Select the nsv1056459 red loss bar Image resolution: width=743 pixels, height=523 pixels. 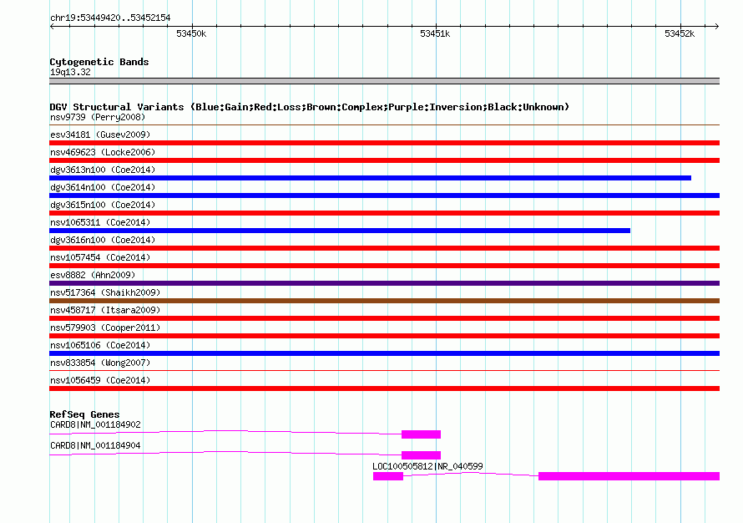[x=384, y=388]
